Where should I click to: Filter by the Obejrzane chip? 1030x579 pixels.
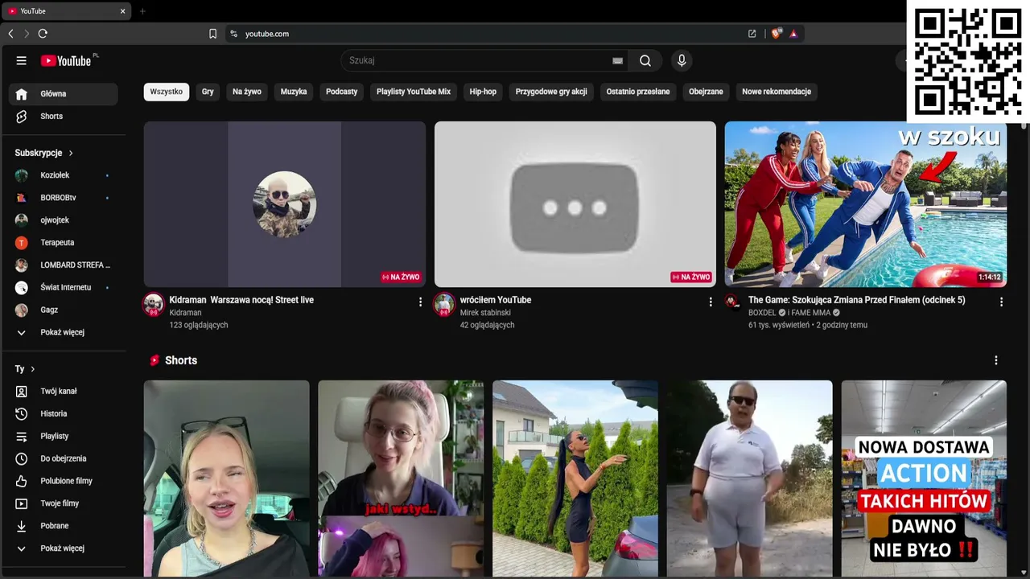coord(706,92)
